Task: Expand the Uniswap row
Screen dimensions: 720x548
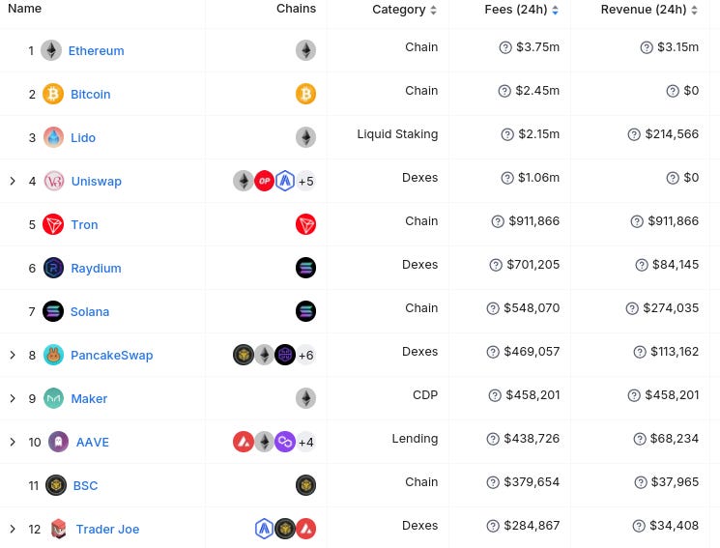Action: tap(13, 181)
